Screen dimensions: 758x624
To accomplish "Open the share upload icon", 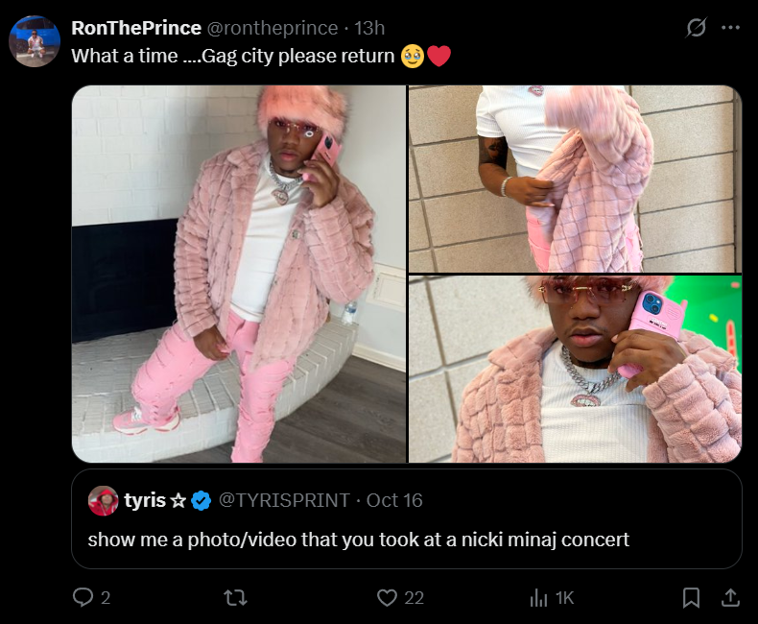I will tap(730, 598).
